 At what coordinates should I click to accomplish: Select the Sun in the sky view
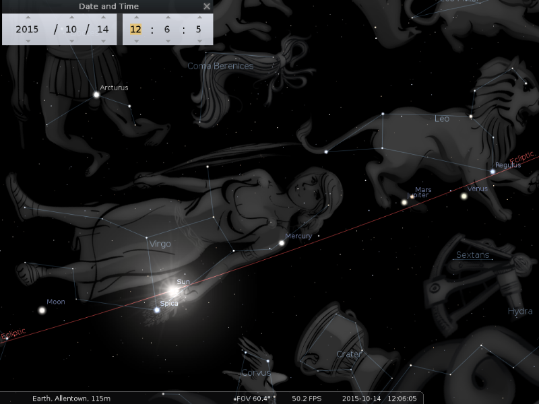click(x=173, y=292)
